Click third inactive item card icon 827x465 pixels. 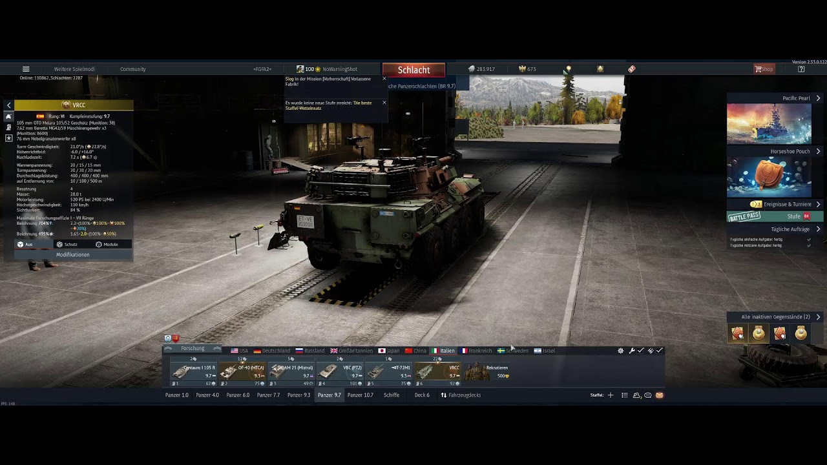[780, 333]
